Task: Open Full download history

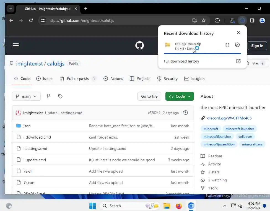Action: click(x=181, y=61)
